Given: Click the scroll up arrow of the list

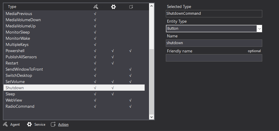Looking at the screenshot, I should click(152, 6).
